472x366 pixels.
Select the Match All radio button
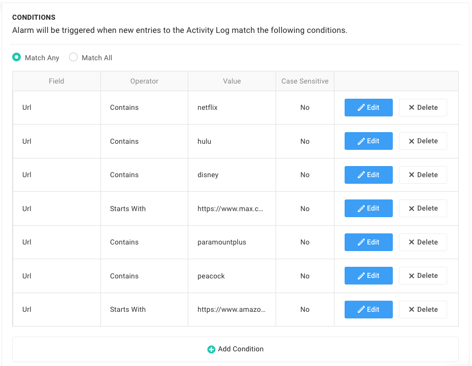(x=73, y=57)
